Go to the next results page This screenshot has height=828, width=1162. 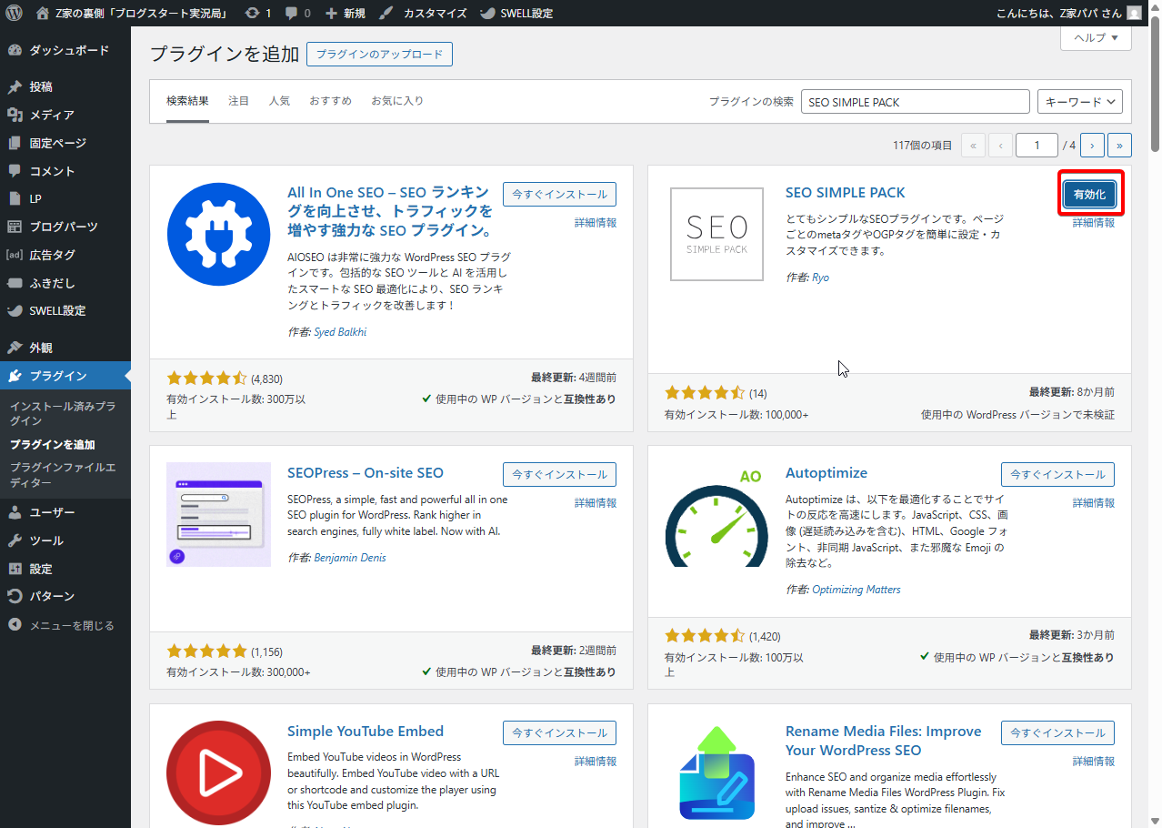point(1092,146)
